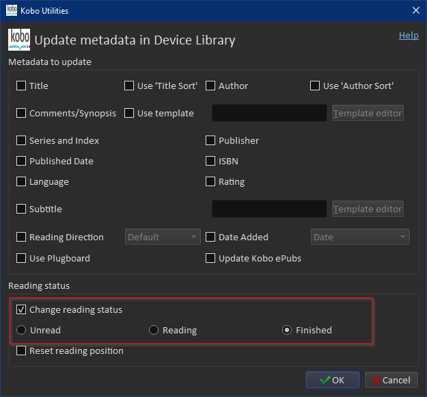Tick the Use 'Title Sort' checkbox
Viewport: 427px width, 397px height.
coord(130,86)
